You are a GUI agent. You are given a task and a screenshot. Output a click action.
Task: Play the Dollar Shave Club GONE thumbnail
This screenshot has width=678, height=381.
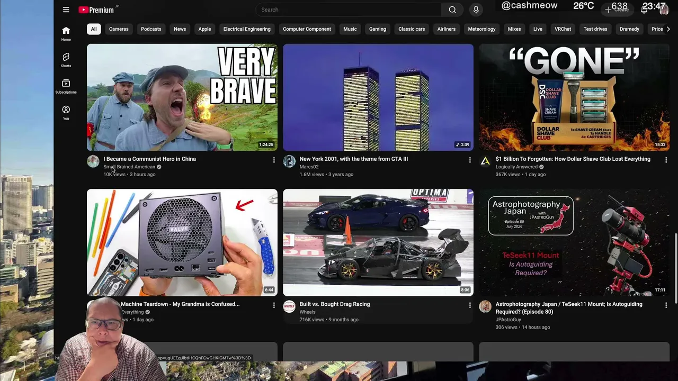[x=574, y=97]
